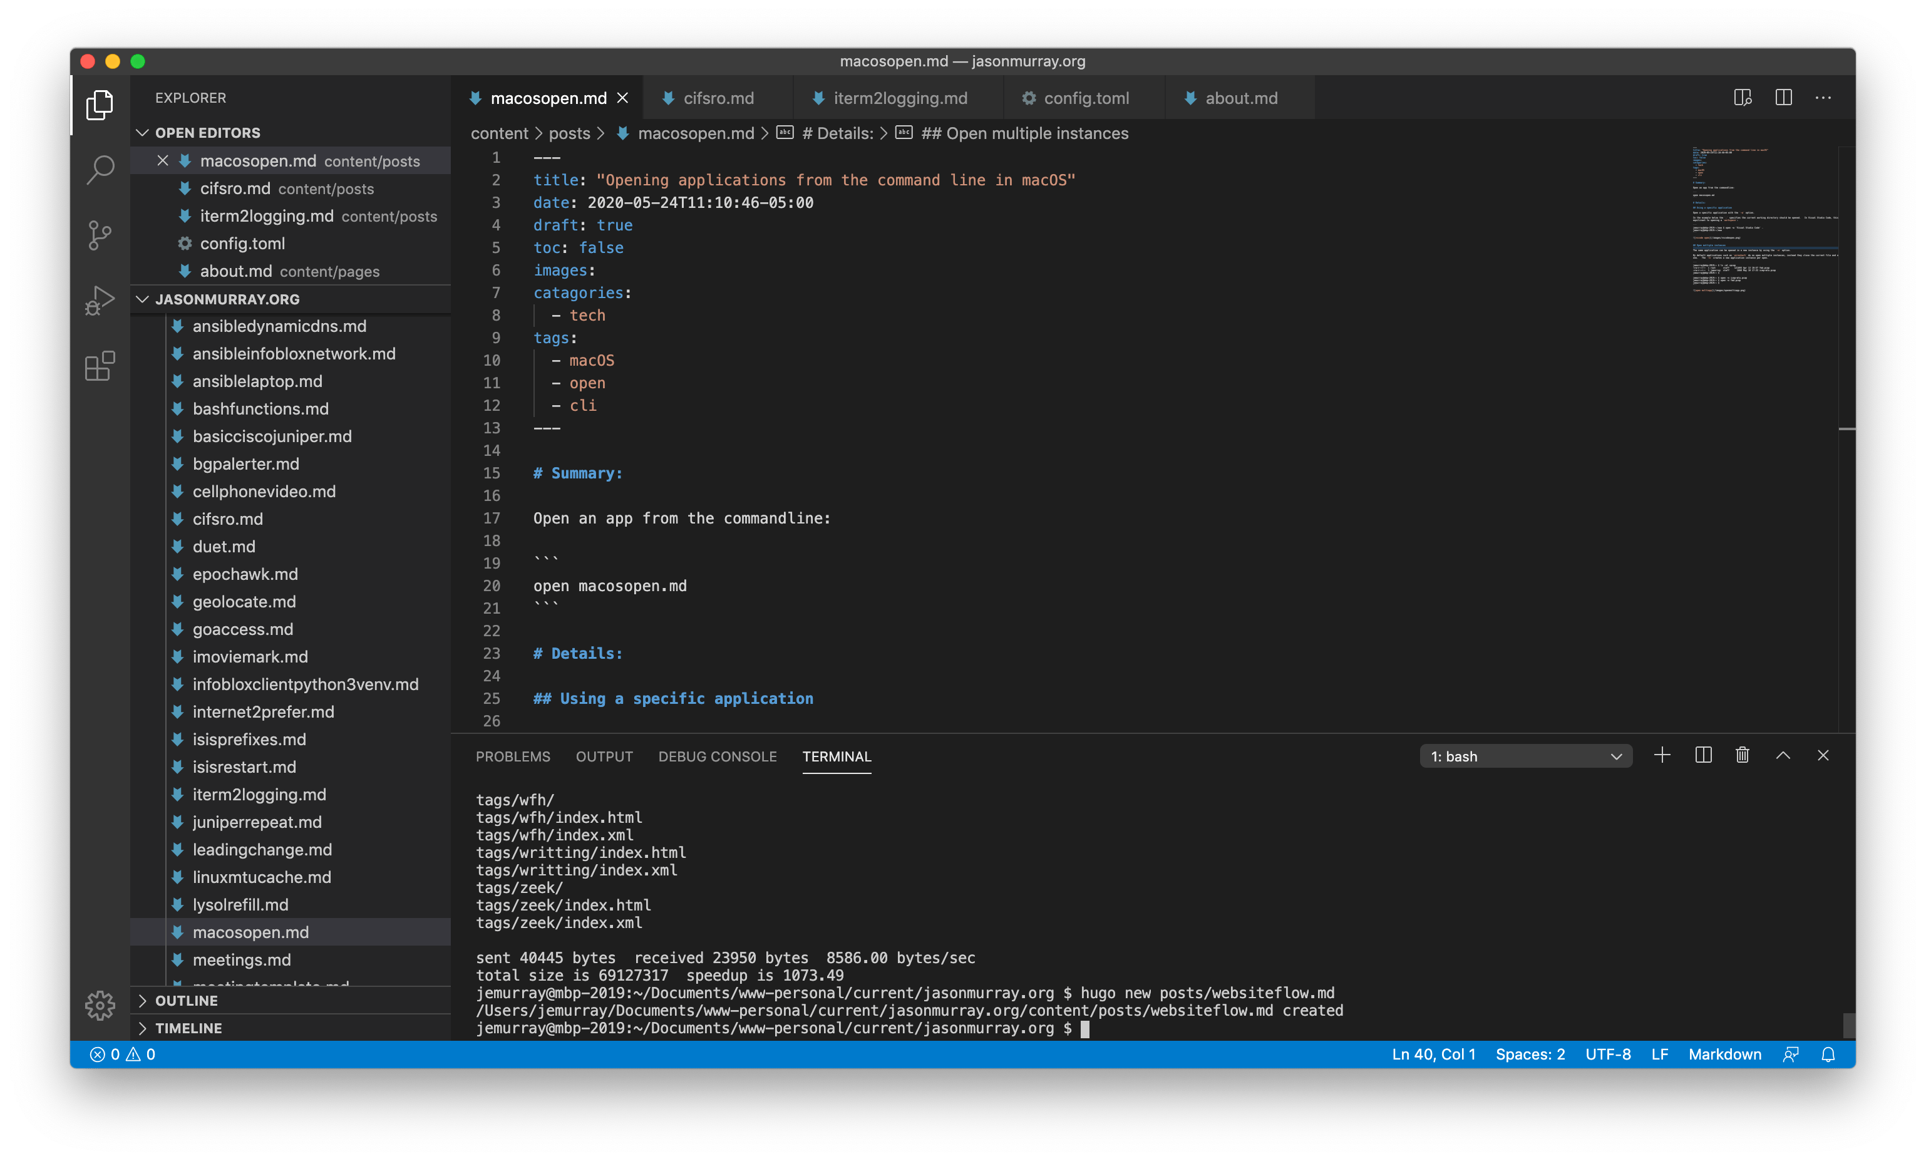
Task: Open the Markdown preview icon
Action: [x=1743, y=97]
